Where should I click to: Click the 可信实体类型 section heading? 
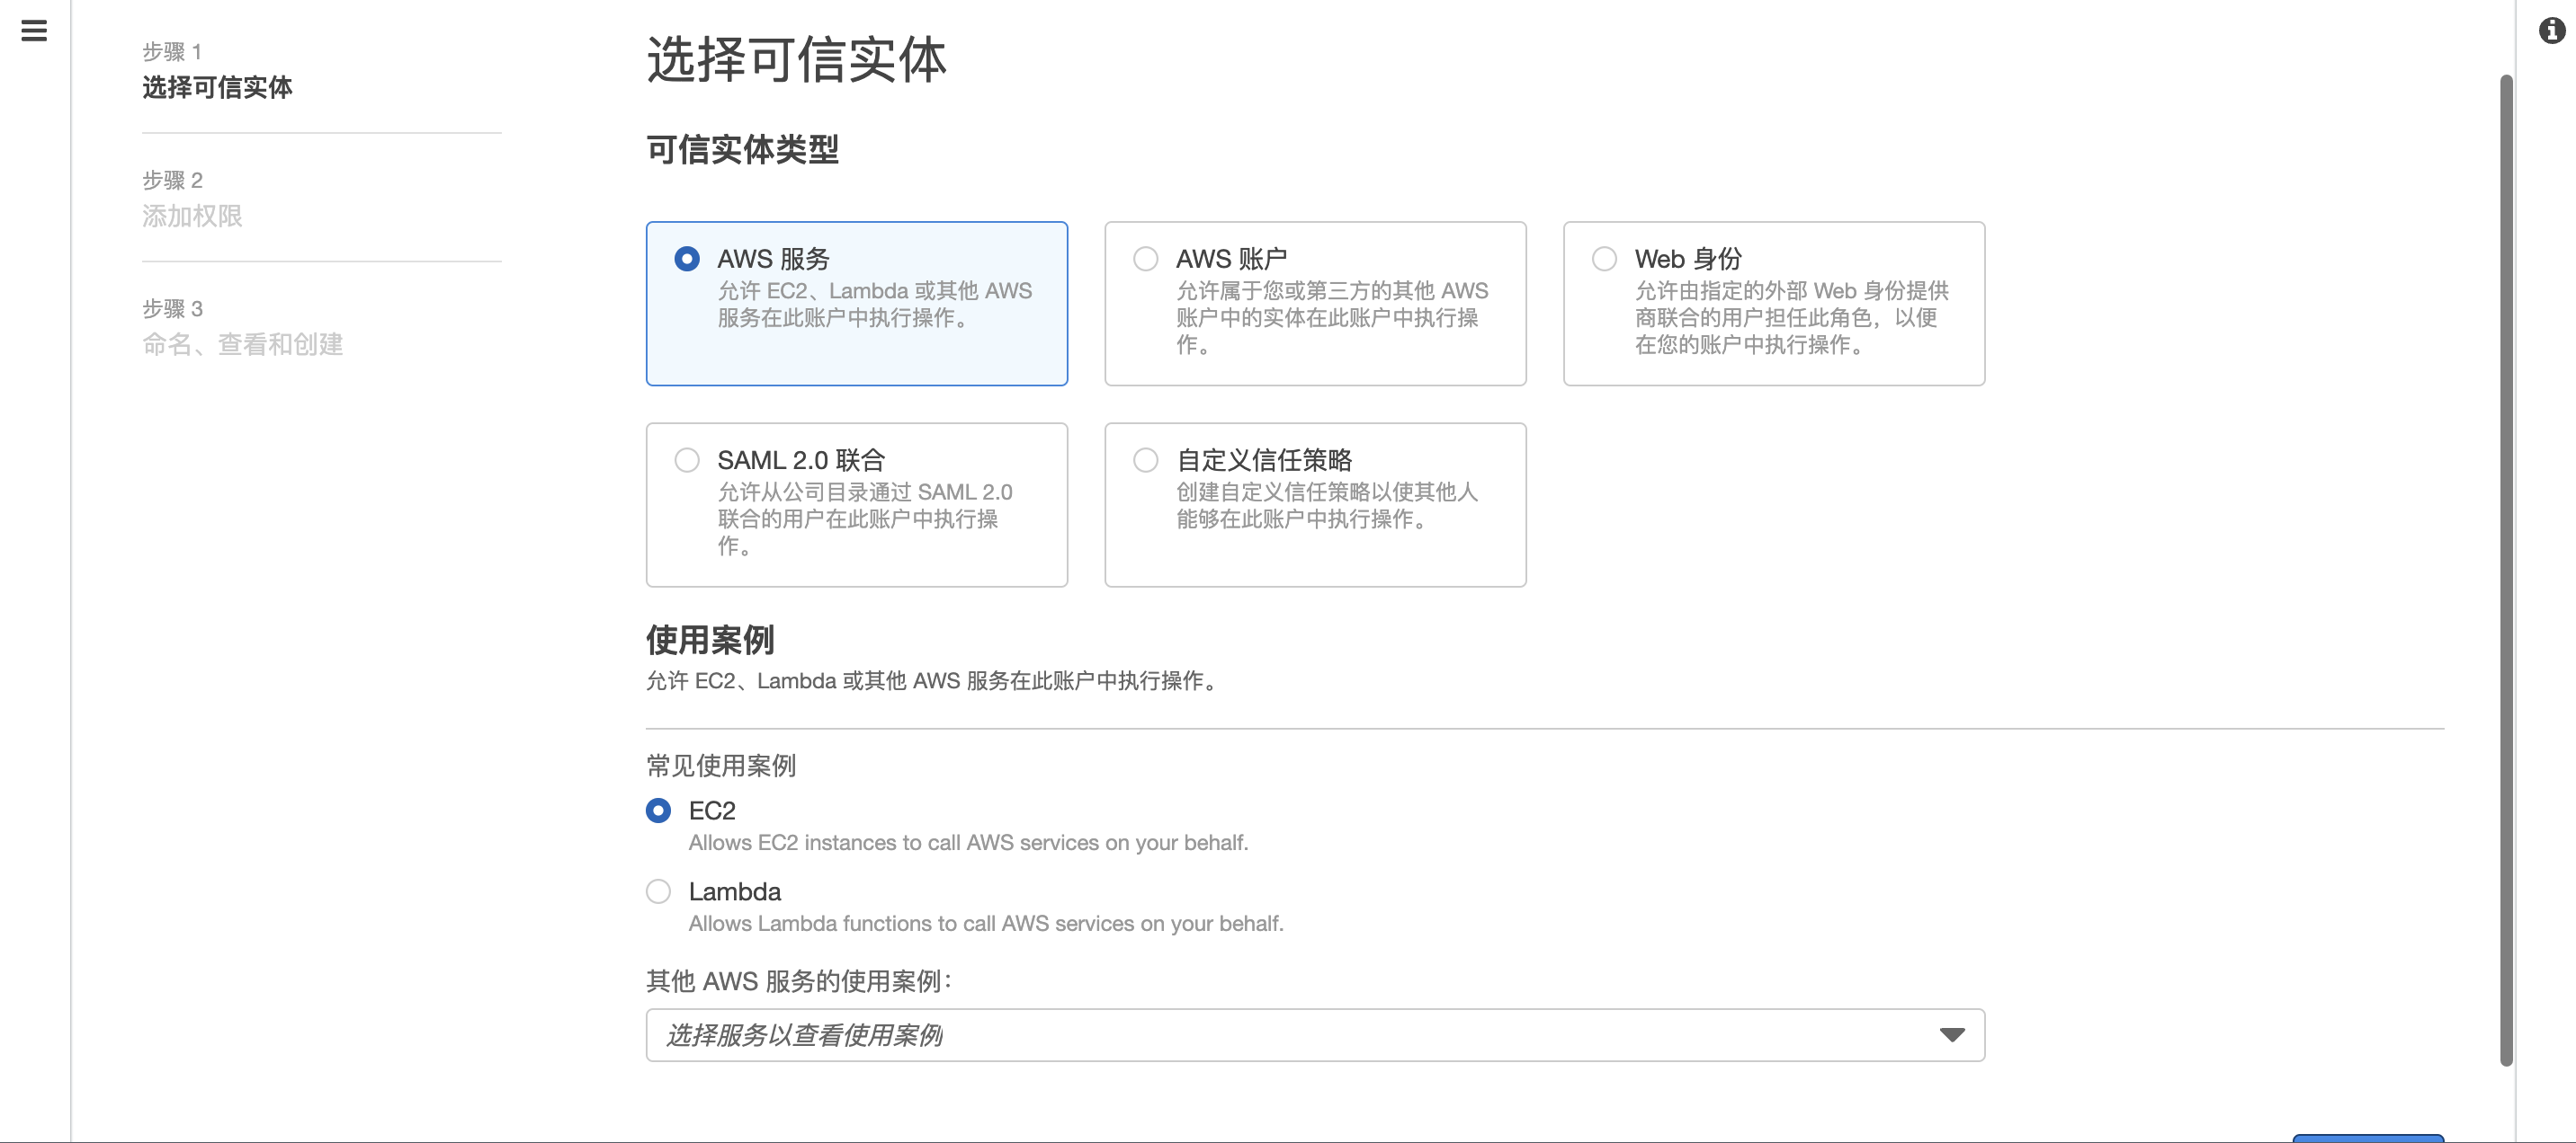(x=742, y=149)
